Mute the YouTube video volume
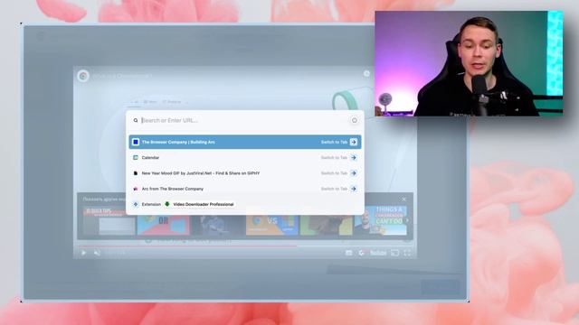The image size is (579, 325). [x=97, y=253]
